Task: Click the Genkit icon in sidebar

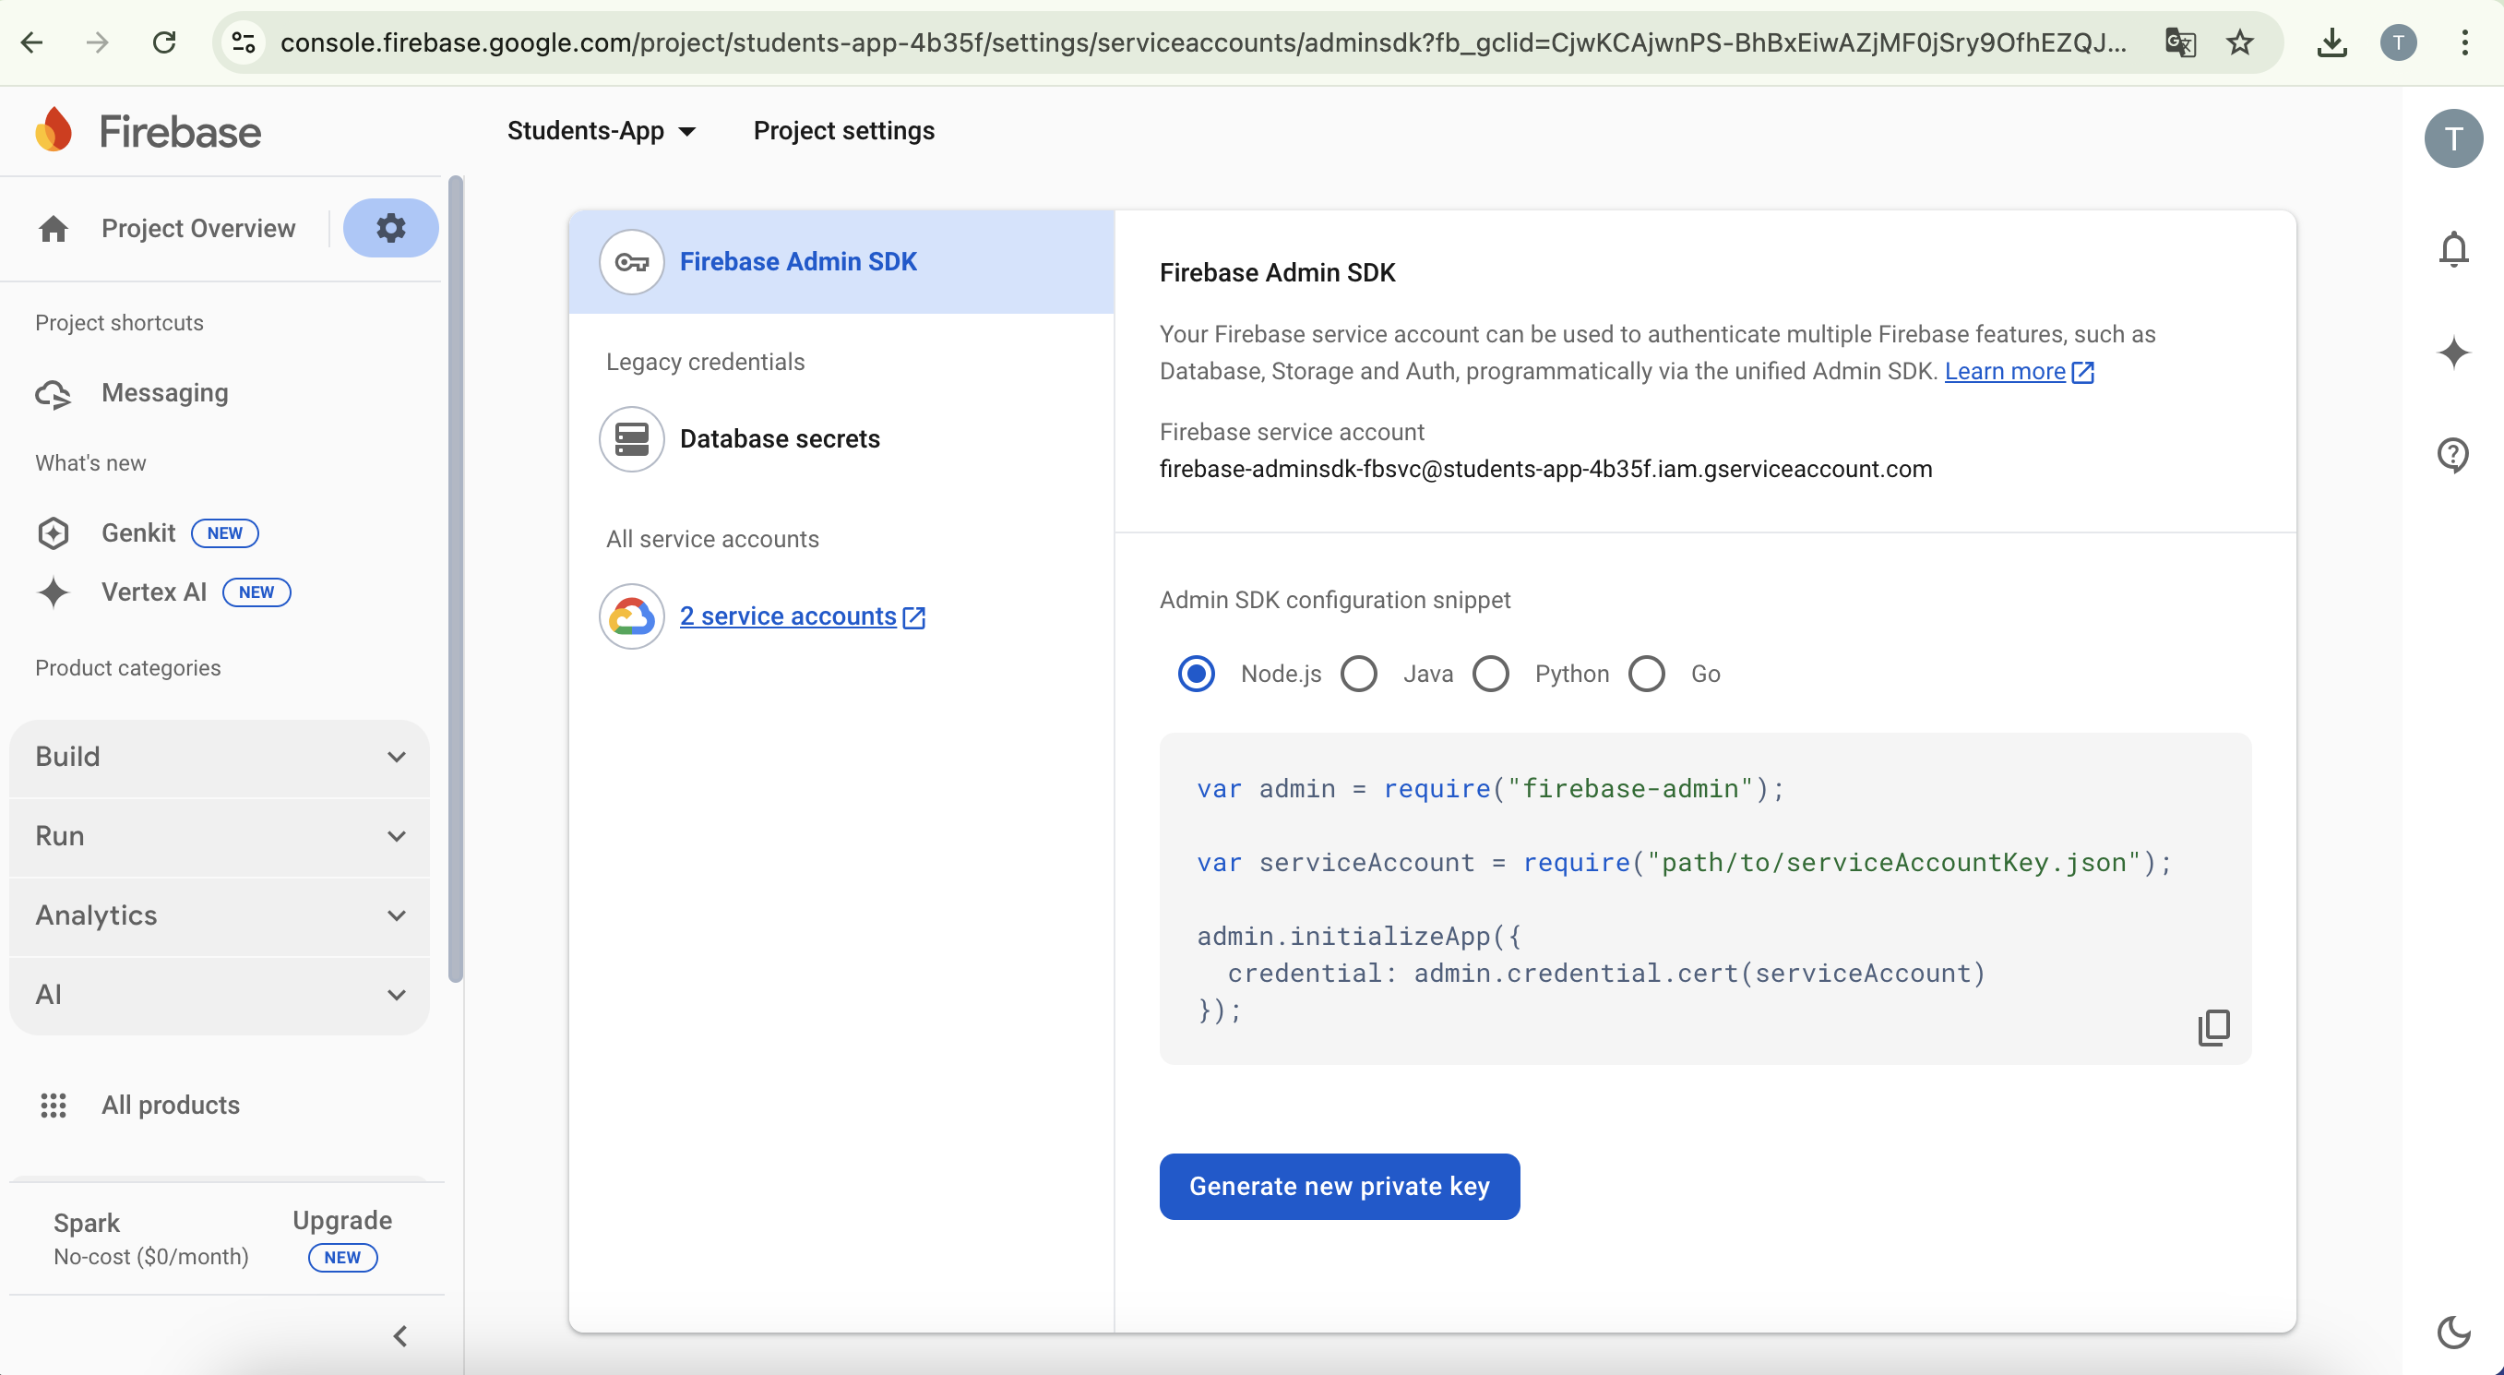Action: click(x=54, y=532)
